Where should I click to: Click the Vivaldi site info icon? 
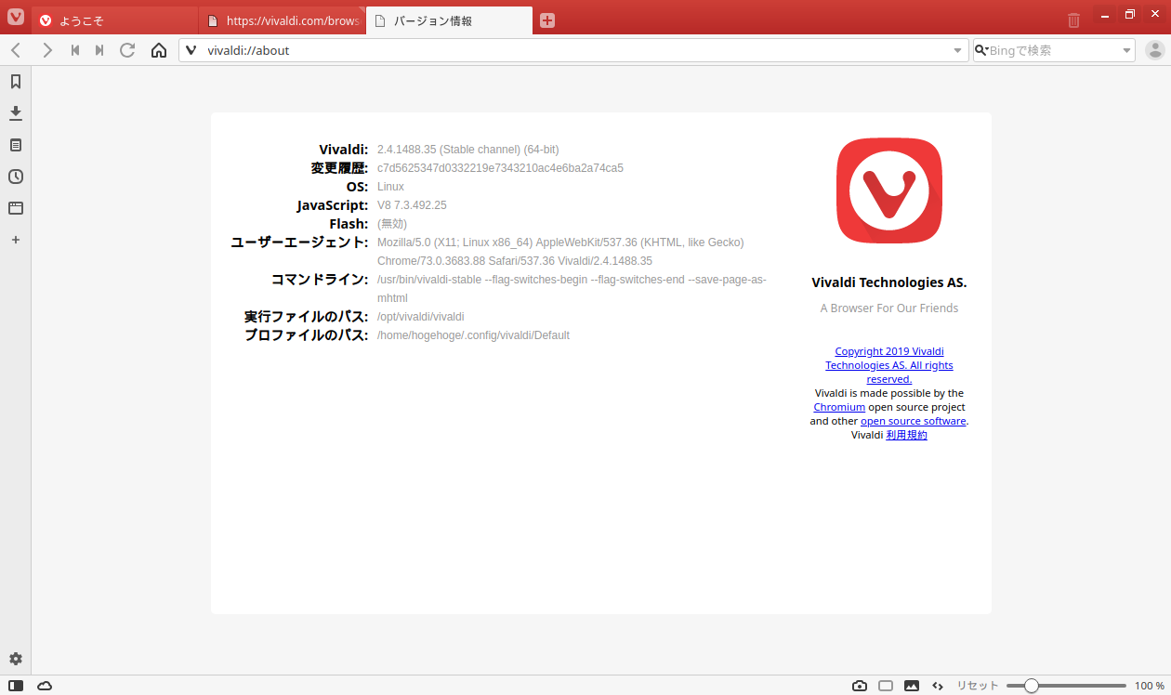[x=191, y=50]
